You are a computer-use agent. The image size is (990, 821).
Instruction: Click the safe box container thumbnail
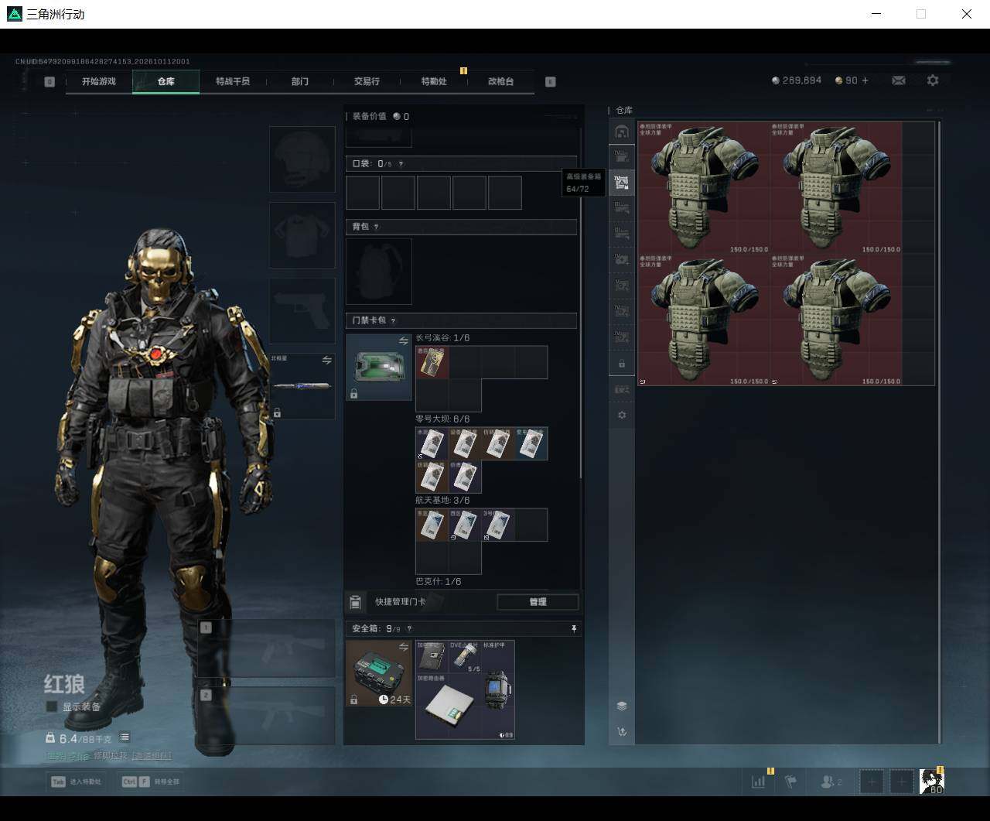tap(379, 673)
